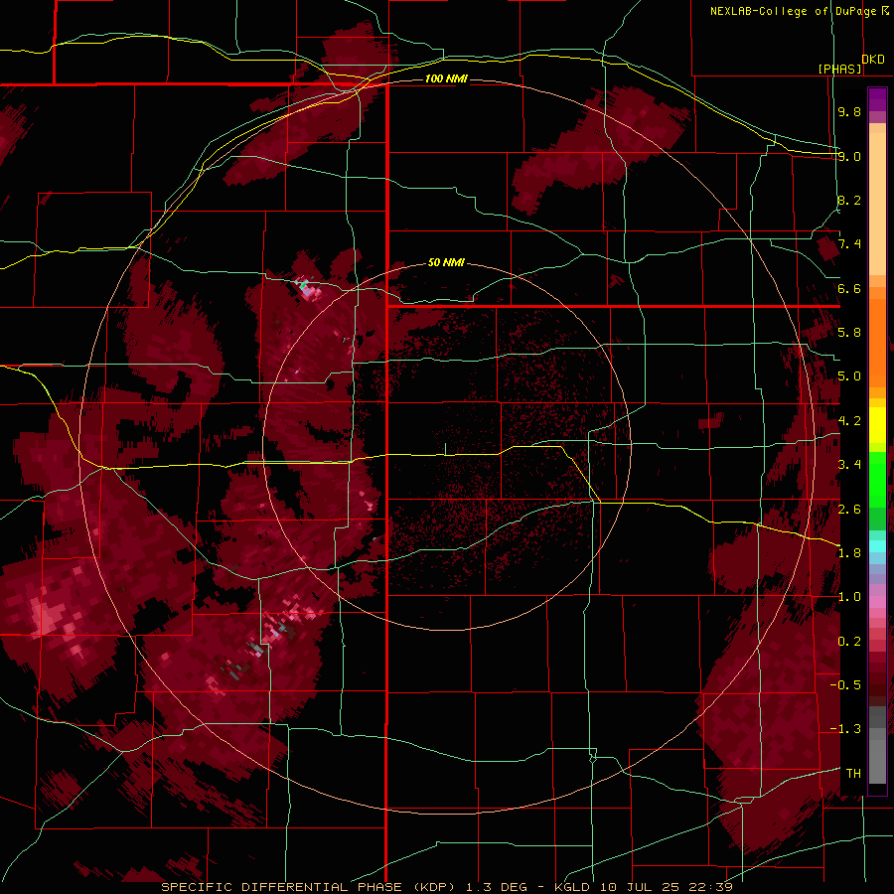Pick the bright green band on the color bar
894x894 pixels.
click(x=877, y=479)
